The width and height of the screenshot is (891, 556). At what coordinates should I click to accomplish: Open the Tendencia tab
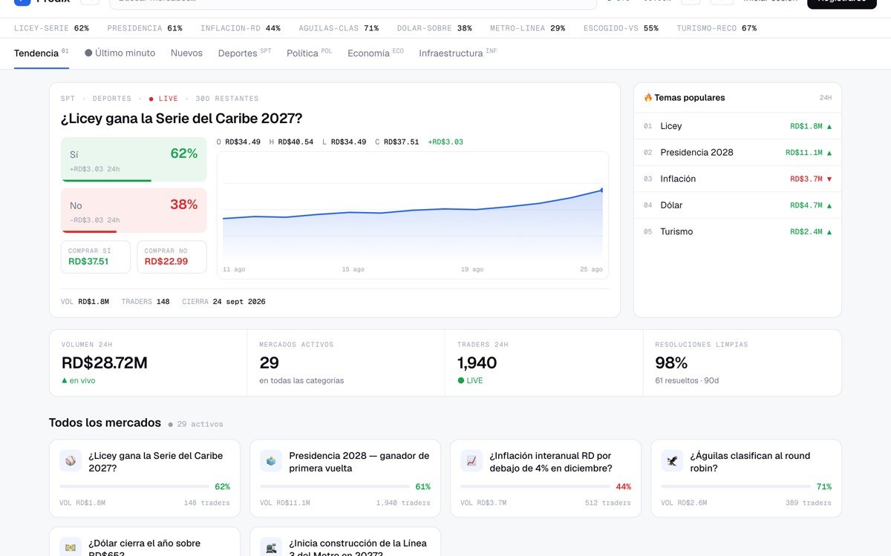(42, 53)
